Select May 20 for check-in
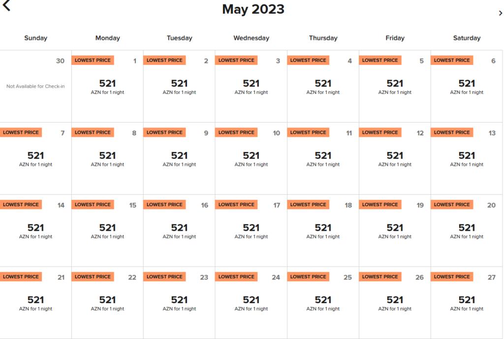504x339 pixels. tap(467, 228)
